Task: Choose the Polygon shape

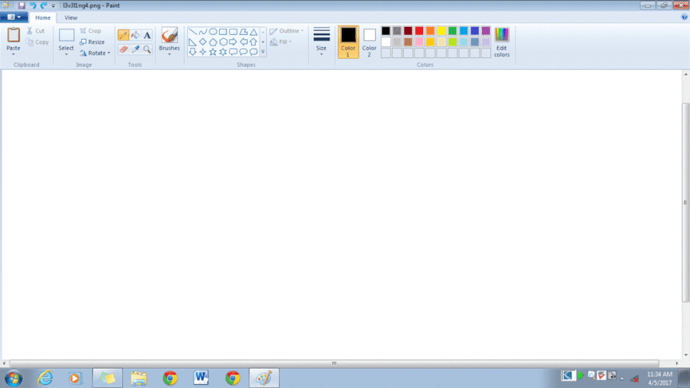Action: click(x=243, y=32)
